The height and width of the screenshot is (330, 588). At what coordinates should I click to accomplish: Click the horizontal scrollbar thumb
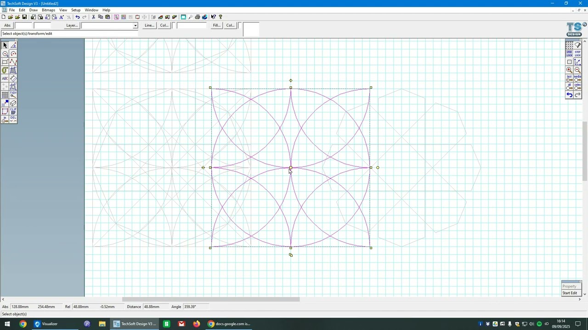[x=211, y=299]
